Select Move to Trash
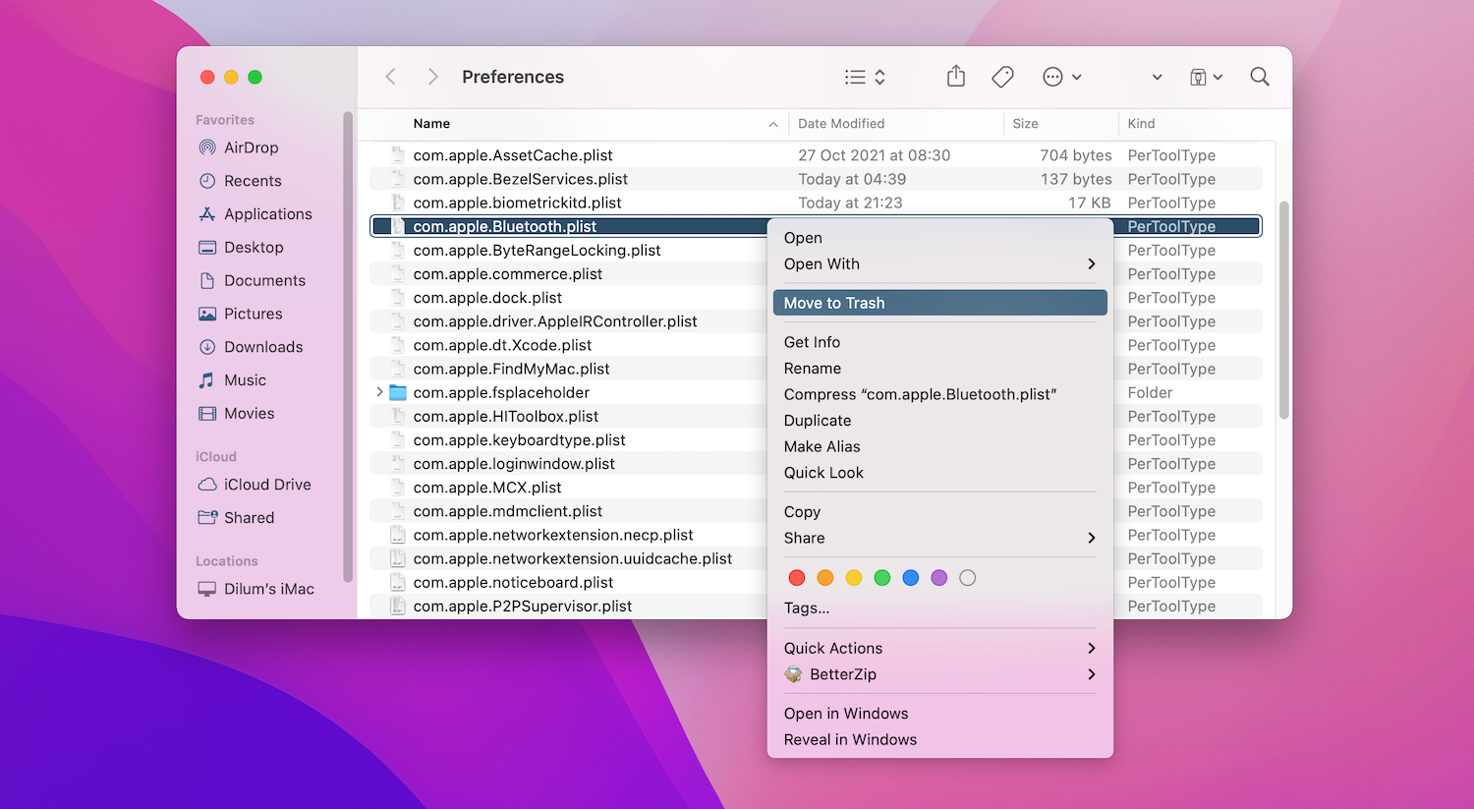 pos(834,302)
